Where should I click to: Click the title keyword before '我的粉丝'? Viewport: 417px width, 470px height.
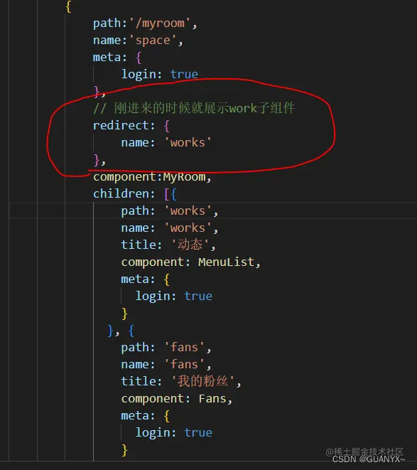click(x=139, y=382)
